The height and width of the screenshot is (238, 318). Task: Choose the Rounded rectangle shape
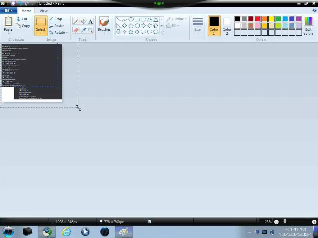click(143, 20)
